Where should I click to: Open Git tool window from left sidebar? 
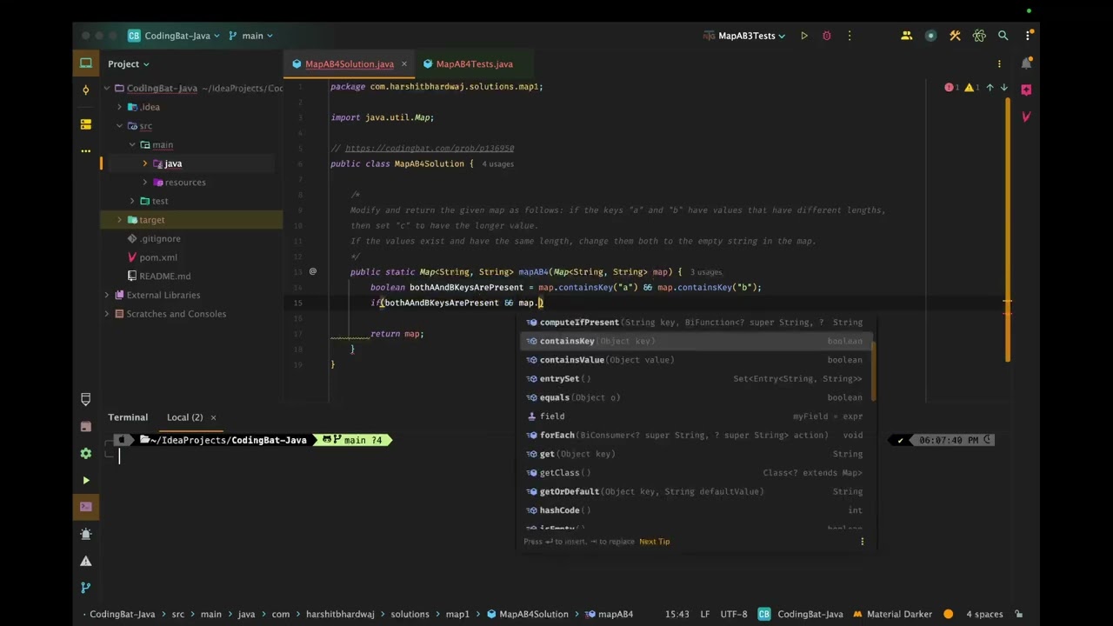85,588
